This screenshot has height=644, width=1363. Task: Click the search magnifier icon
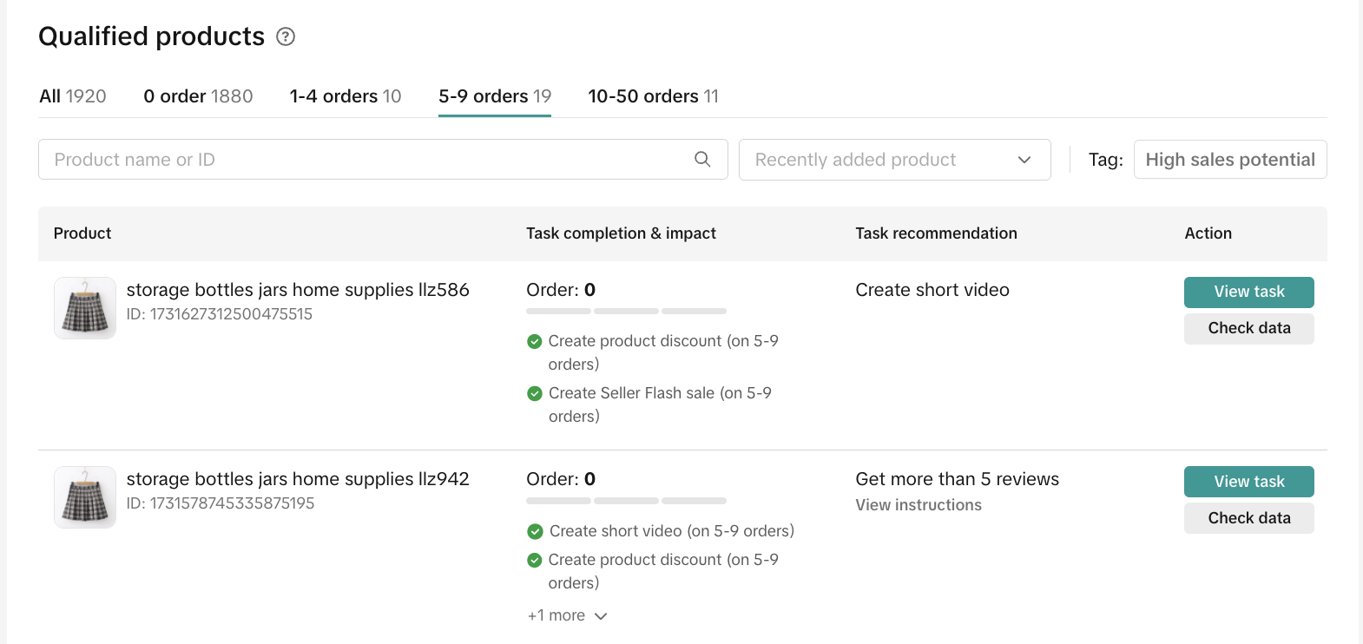pyautogui.click(x=702, y=160)
